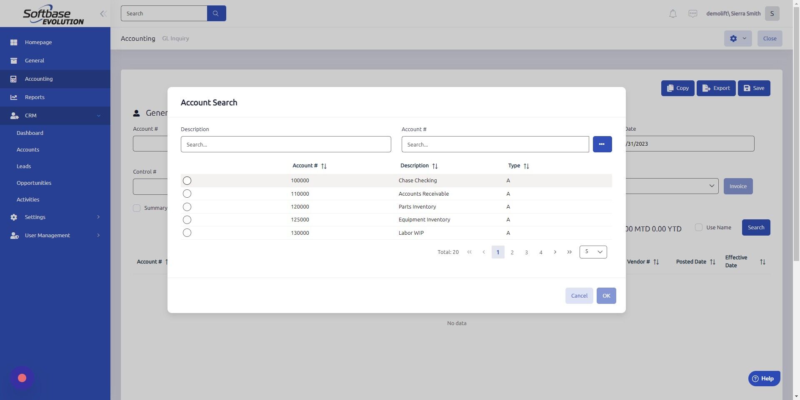Sort the Vendor # column
800x400 pixels.
(x=656, y=262)
